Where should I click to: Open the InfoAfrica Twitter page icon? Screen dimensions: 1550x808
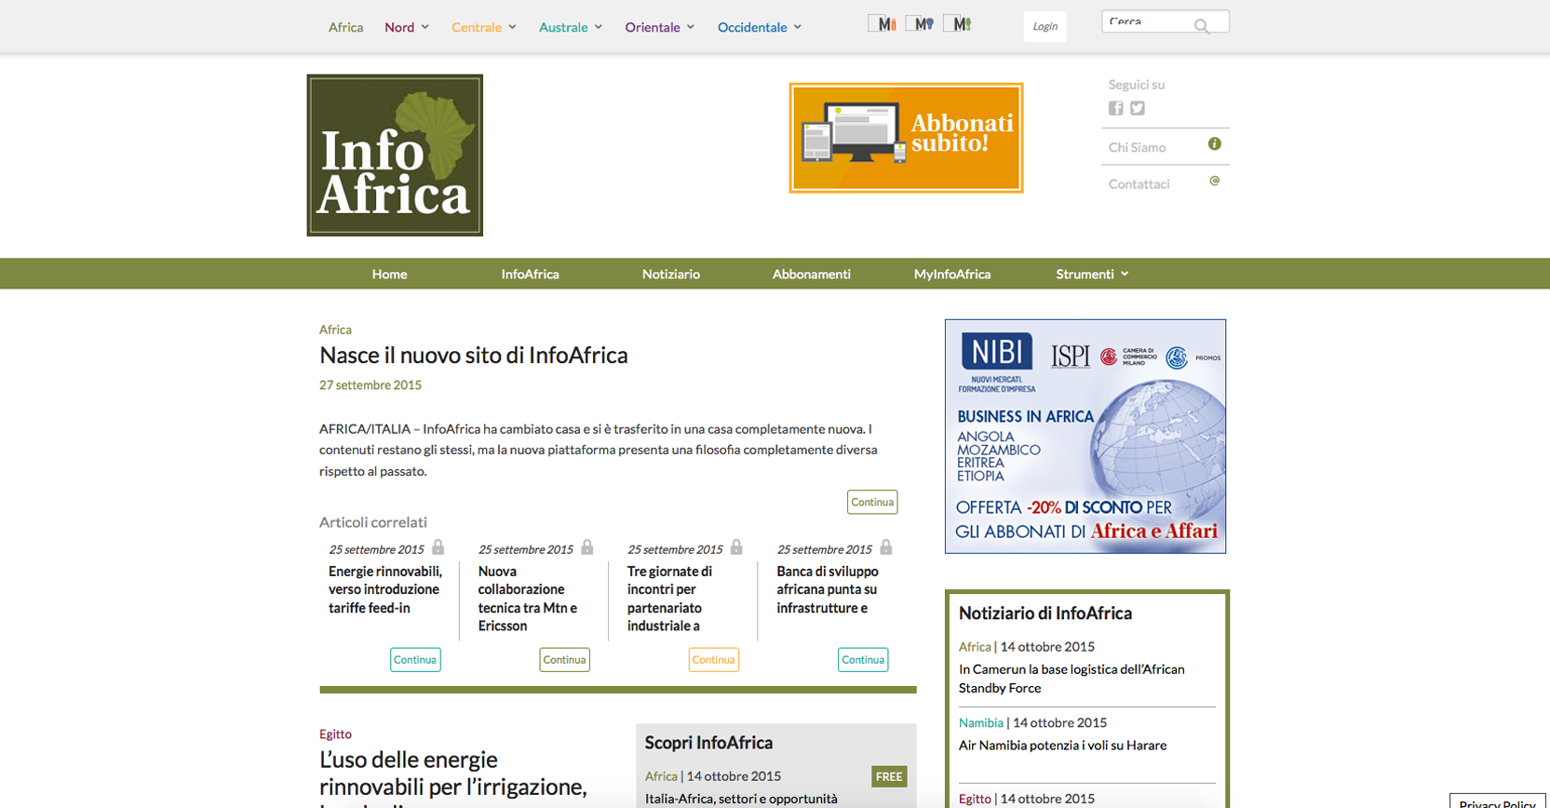[x=1138, y=108]
